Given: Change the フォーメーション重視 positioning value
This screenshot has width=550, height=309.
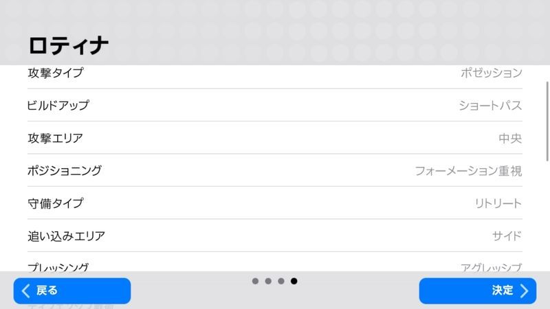Looking at the screenshot, I should click(x=468, y=170).
